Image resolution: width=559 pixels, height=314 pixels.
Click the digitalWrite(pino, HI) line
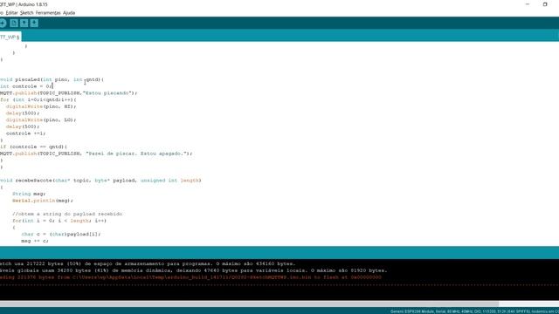(41, 106)
